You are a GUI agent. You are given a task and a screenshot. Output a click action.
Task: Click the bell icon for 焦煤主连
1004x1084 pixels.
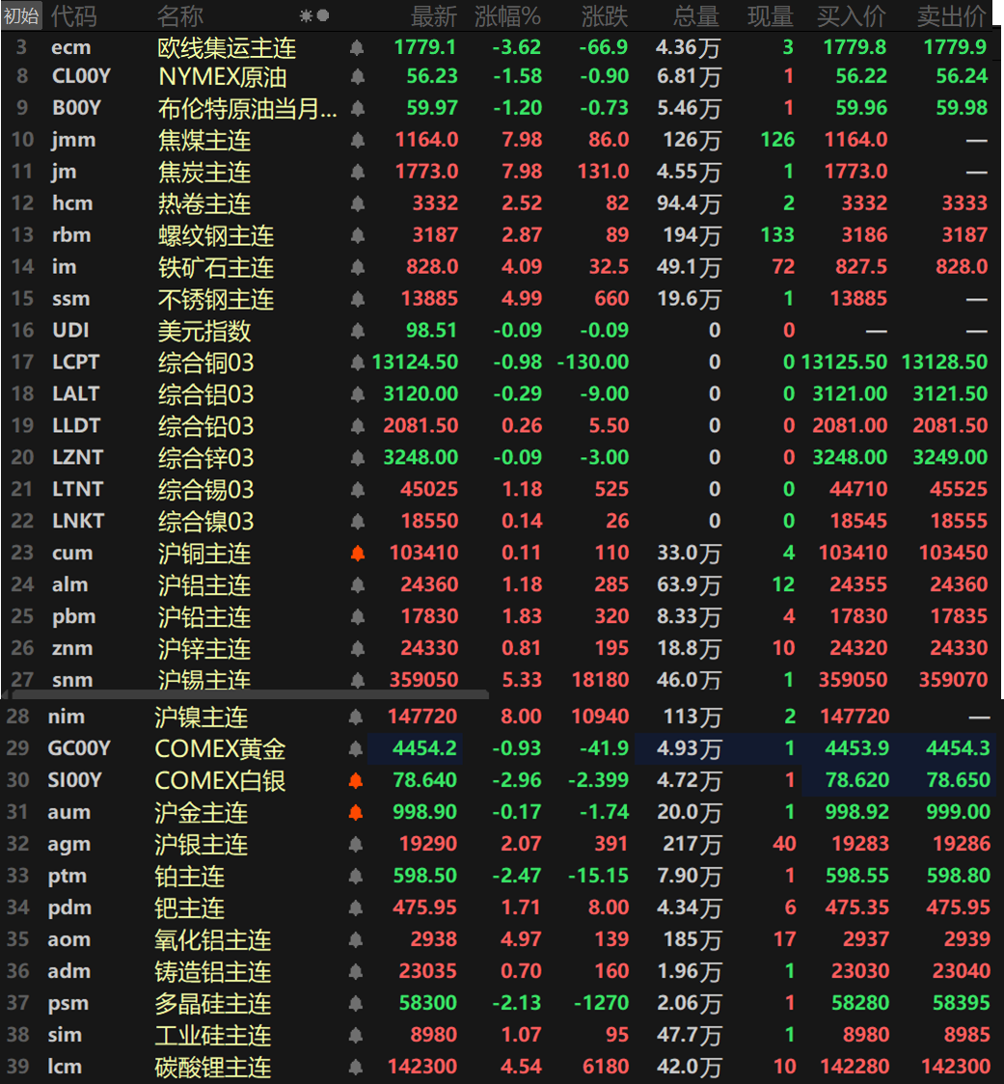(x=357, y=140)
